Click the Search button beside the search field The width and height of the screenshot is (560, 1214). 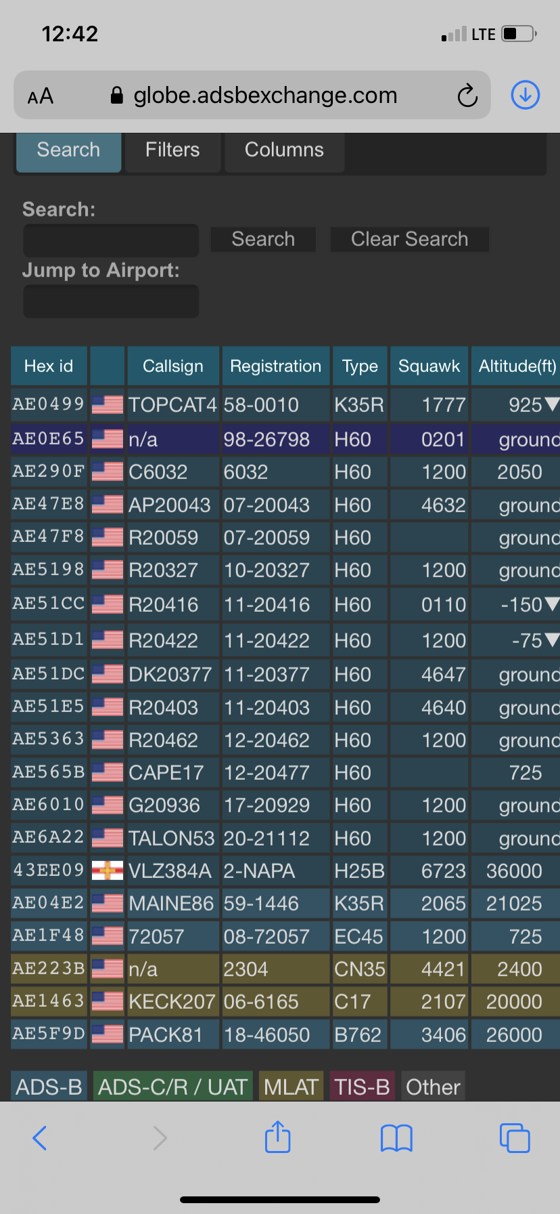[x=263, y=239]
